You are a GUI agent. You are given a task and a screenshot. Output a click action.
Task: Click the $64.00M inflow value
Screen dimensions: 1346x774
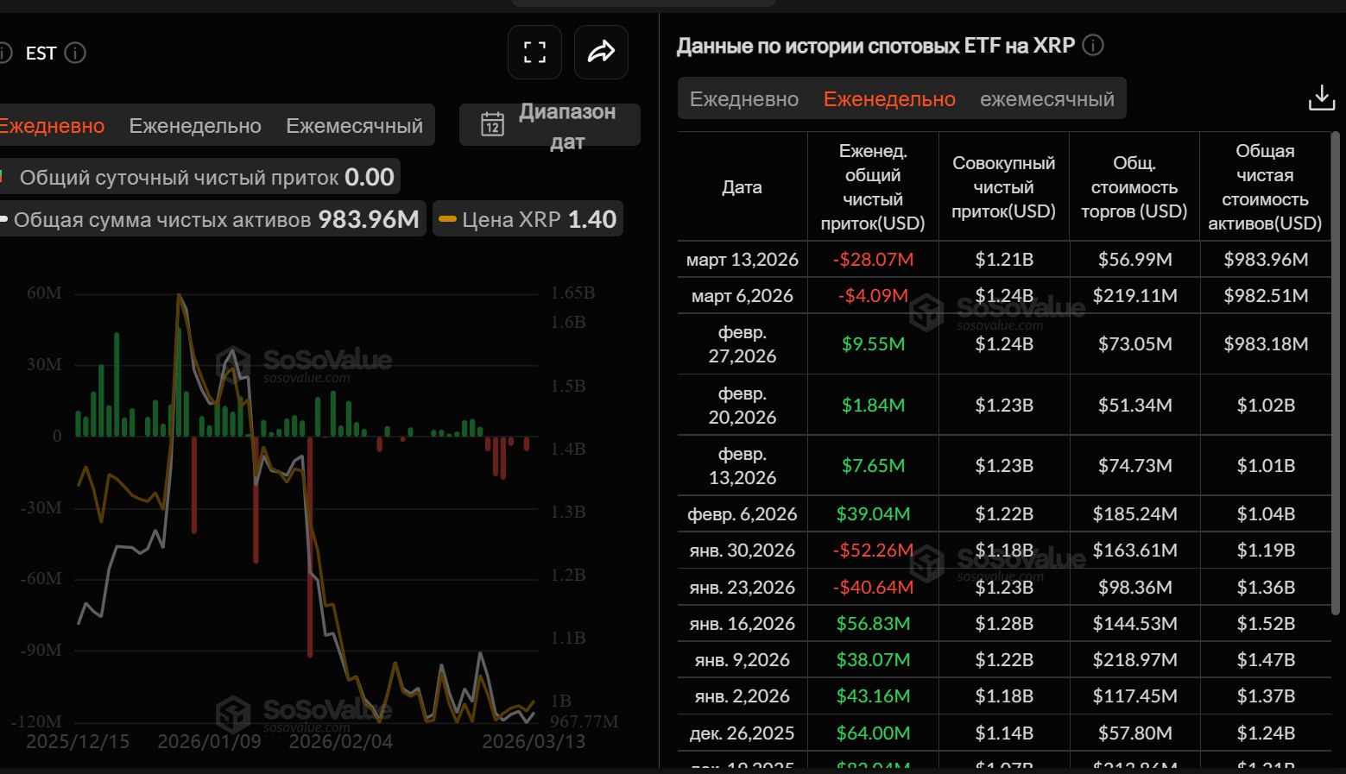(873, 733)
